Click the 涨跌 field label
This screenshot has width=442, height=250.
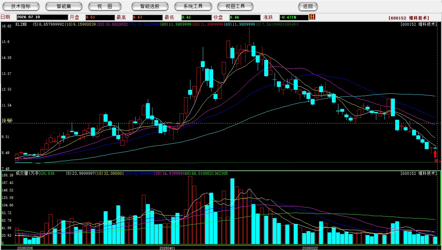pos(268,17)
